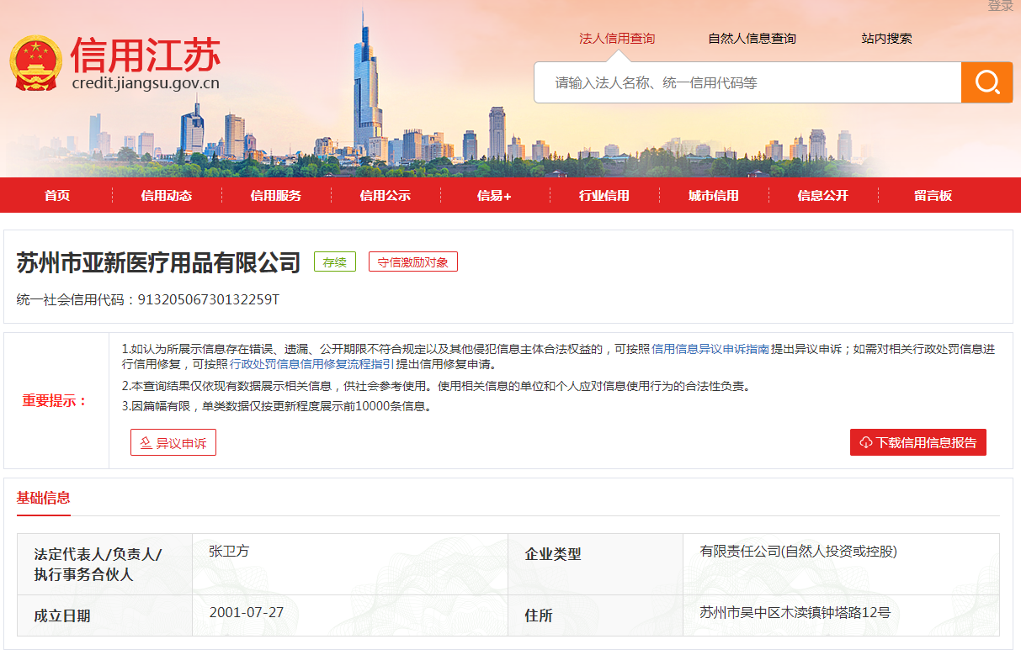
Task: Go to 首页 in the navigation bar
Action: [x=57, y=195]
